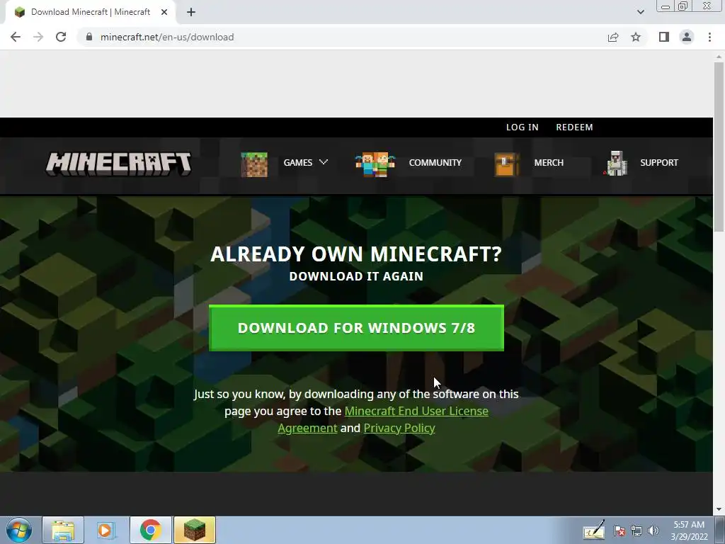725x544 pixels.
Task: Open the volume speaker icon
Action: pyautogui.click(x=653, y=531)
